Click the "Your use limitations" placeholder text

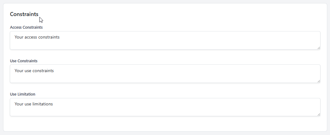pyautogui.click(x=34, y=104)
